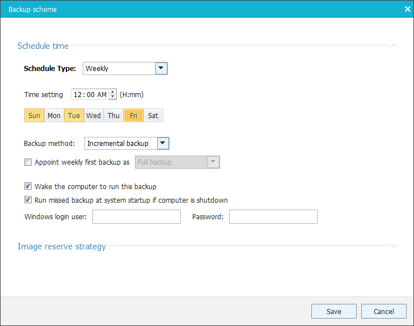Deselect the Tue day button
The image size is (414, 326).
coord(74,115)
